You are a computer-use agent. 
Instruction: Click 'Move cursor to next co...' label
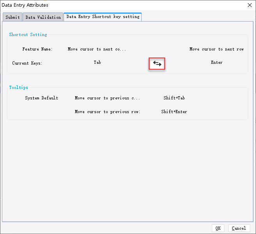pos(97,49)
